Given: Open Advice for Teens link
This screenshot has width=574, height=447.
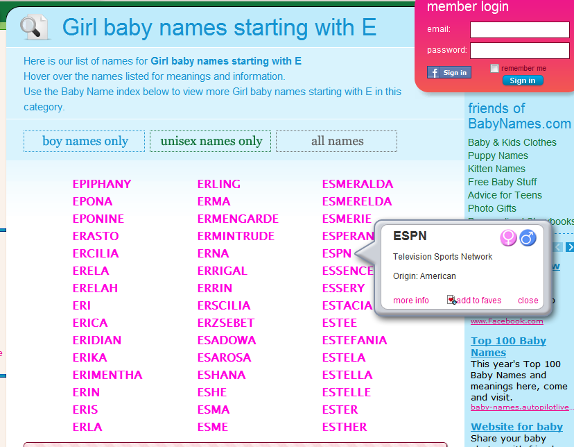Looking at the screenshot, I should click(505, 195).
